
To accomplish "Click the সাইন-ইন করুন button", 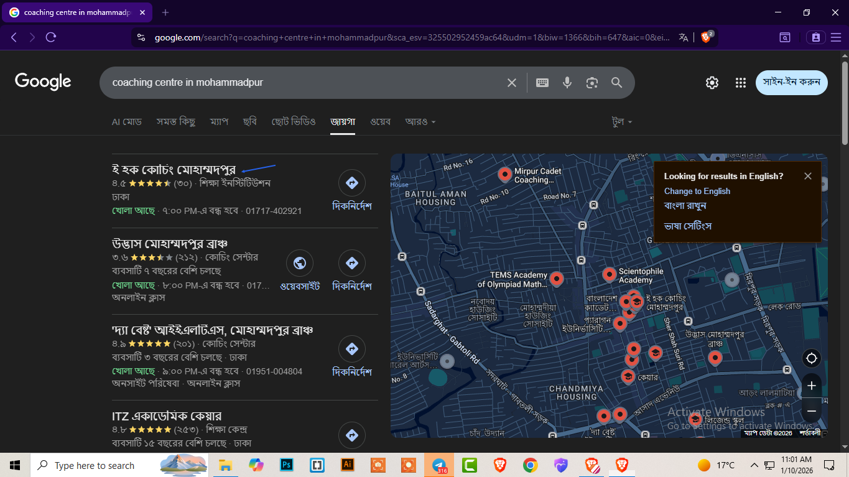I will click(x=791, y=81).
